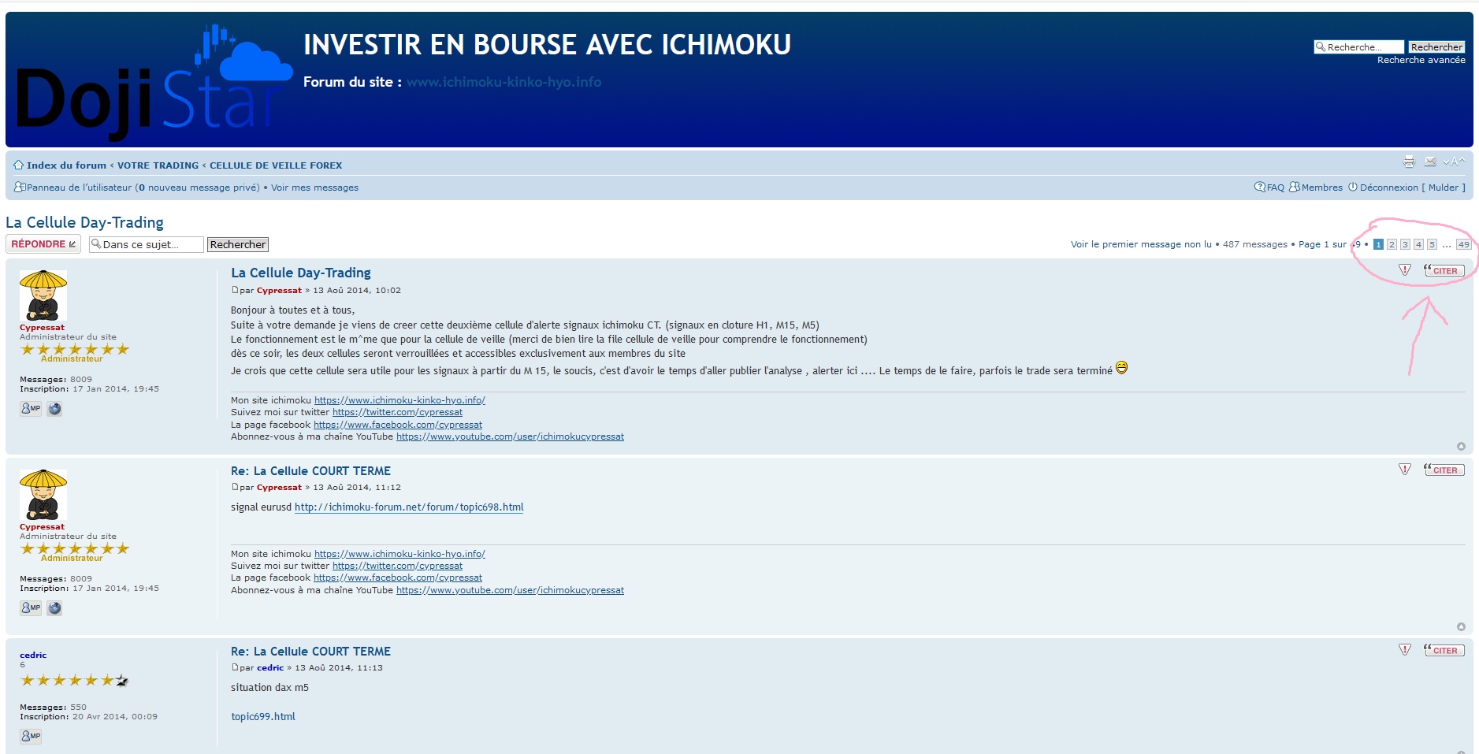1479x754 pixels.
Task: Click the topic heading 'La Cellule Day-Trading'
Action: pyautogui.click(x=84, y=222)
